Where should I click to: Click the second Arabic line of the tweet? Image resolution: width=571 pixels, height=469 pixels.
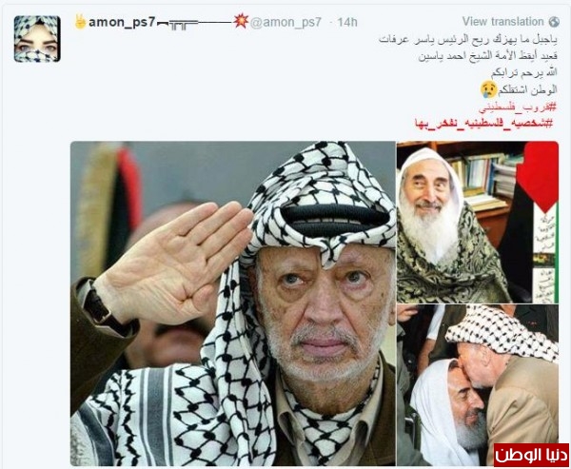click(487, 56)
